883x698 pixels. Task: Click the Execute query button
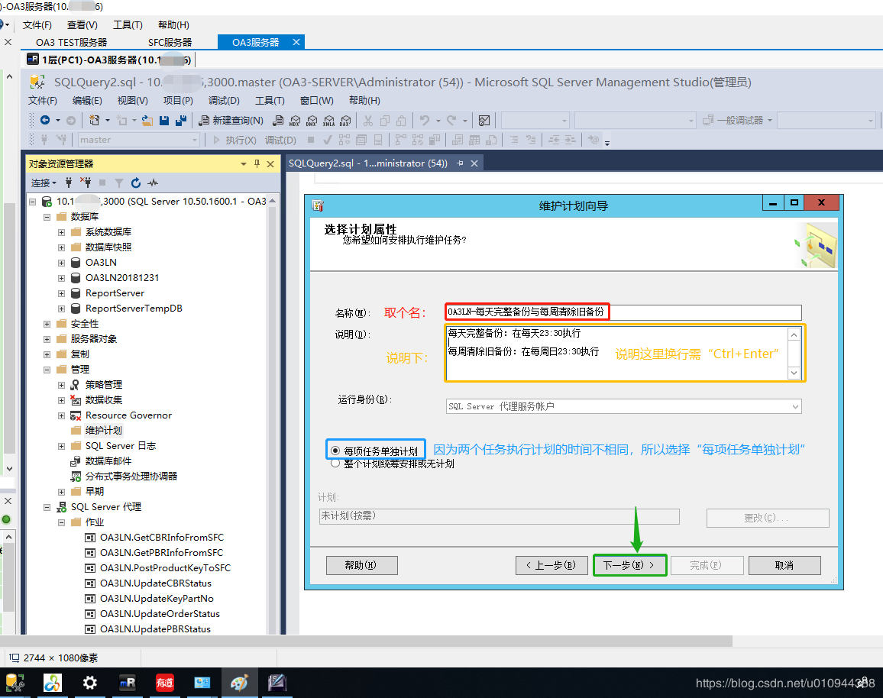tap(234, 140)
